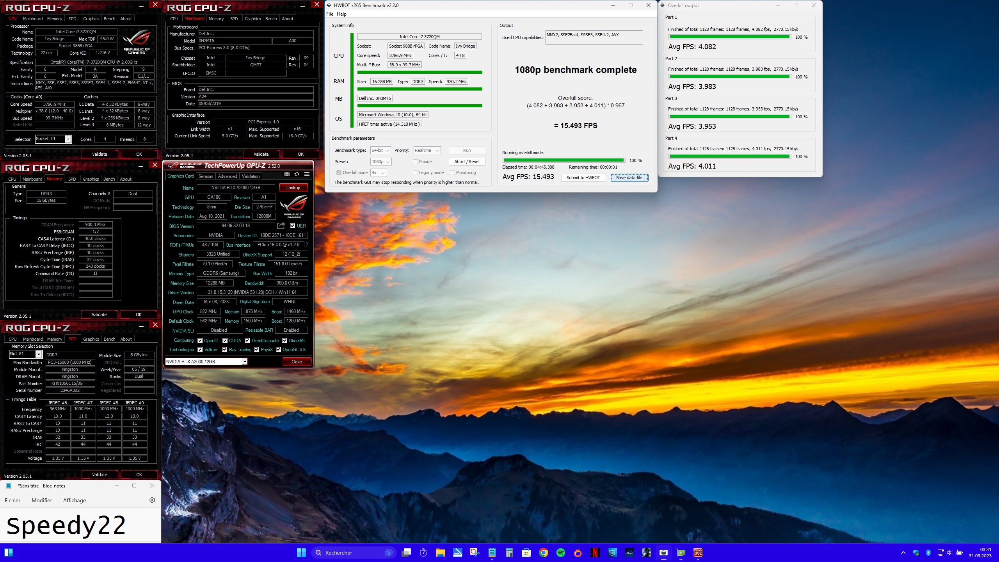999x562 pixels.
Task: Open the Preset 1080p dropdown
Action: click(381, 162)
